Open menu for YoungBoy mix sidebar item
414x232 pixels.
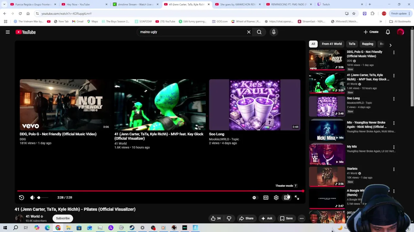click(394, 123)
